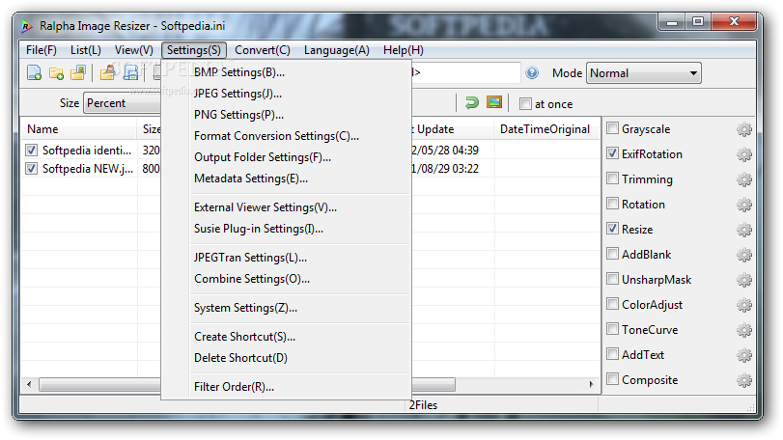
Task: Open AddBlank filter gear settings
Action: coord(744,255)
